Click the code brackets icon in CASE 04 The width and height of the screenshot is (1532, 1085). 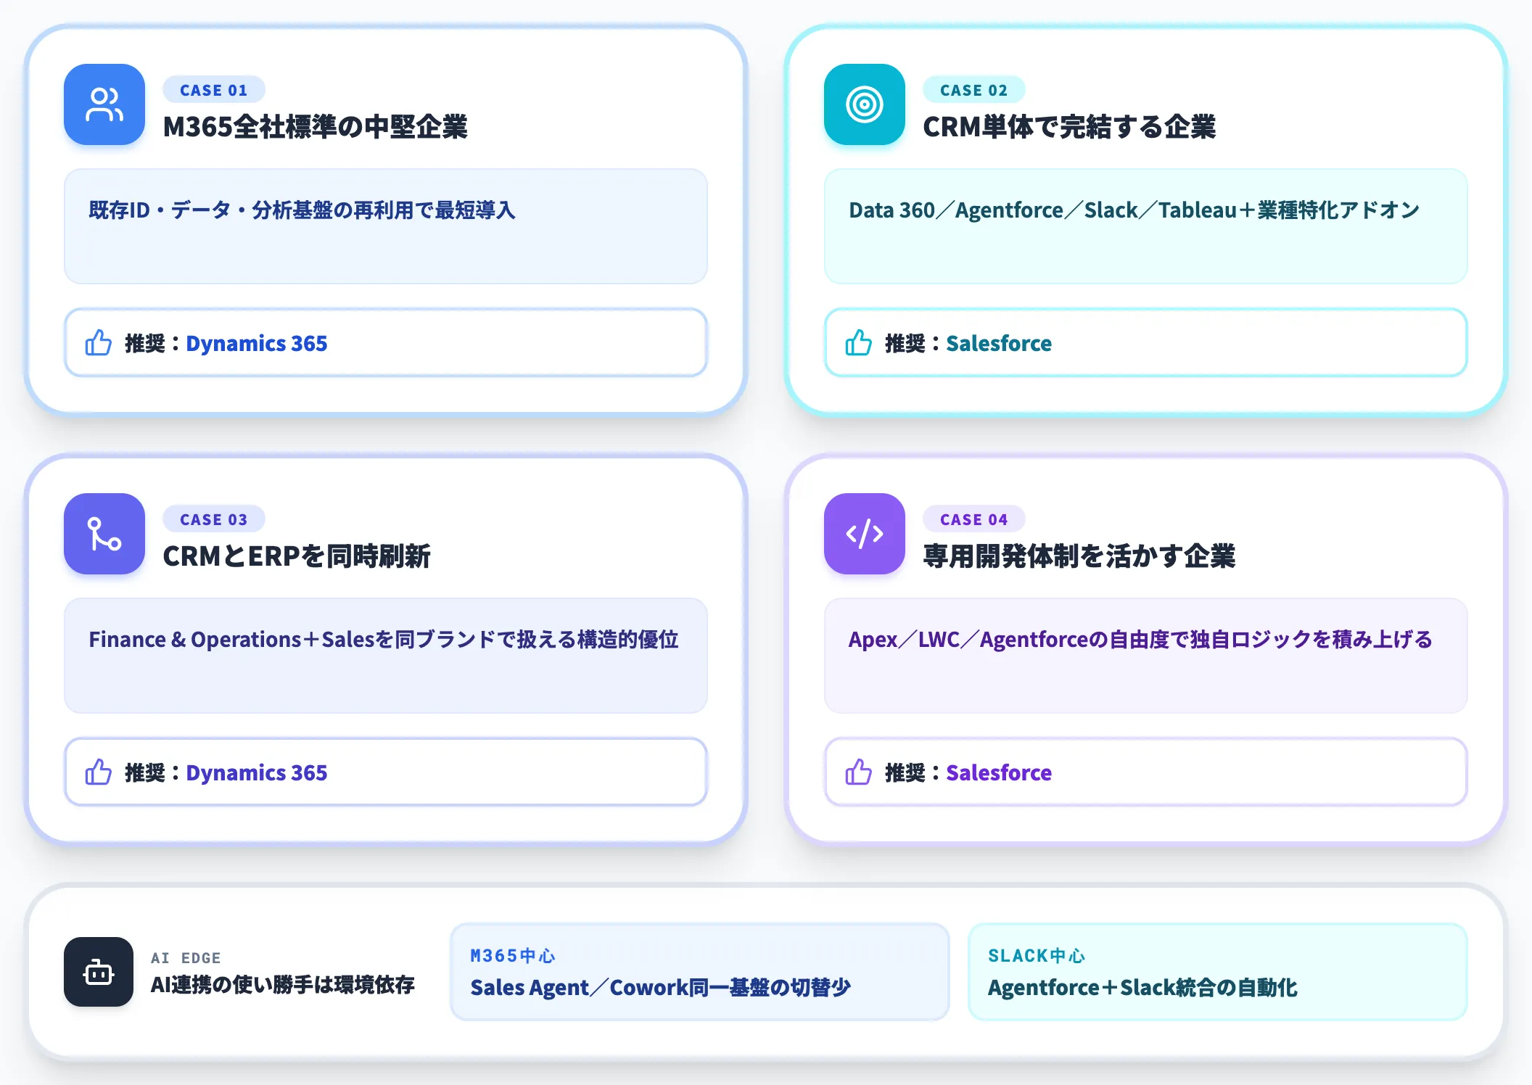coord(865,534)
